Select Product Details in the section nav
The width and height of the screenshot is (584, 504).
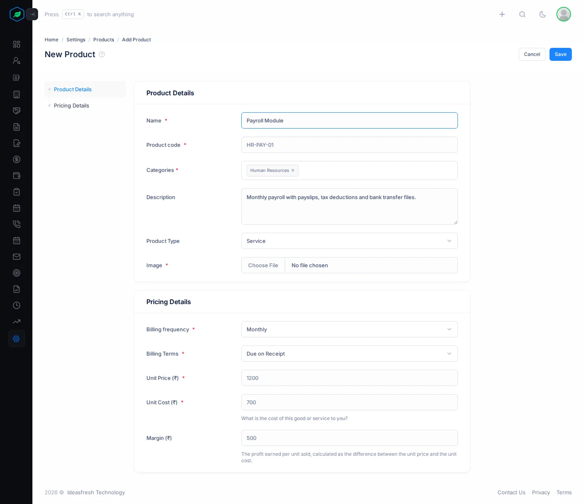(73, 89)
